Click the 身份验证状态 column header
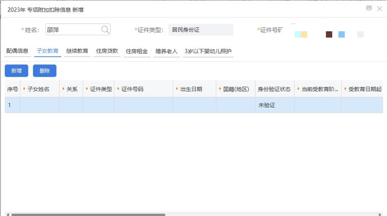387x216 pixels. click(275, 89)
